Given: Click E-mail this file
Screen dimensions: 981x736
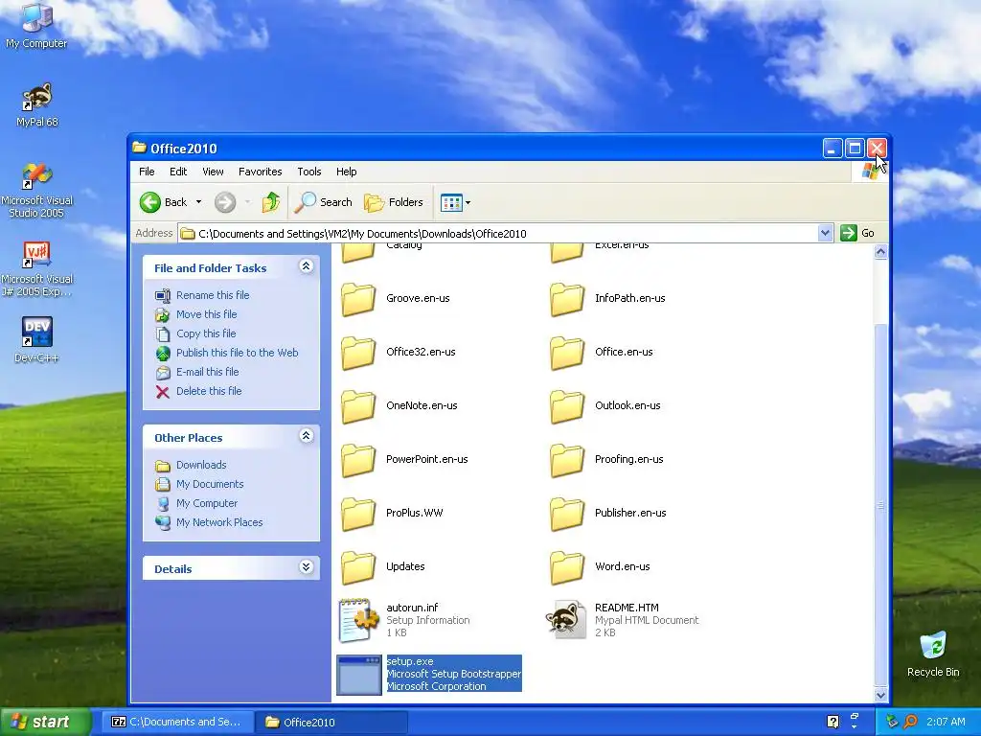Looking at the screenshot, I should tap(208, 372).
